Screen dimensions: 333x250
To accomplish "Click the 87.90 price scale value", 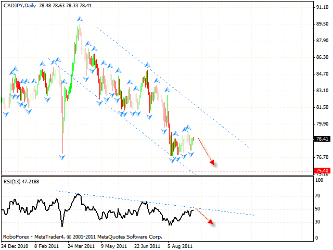I will pos(322,41).
